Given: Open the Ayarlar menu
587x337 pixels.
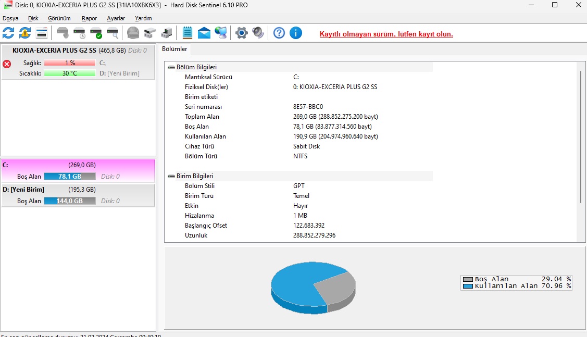Looking at the screenshot, I should 116,18.
